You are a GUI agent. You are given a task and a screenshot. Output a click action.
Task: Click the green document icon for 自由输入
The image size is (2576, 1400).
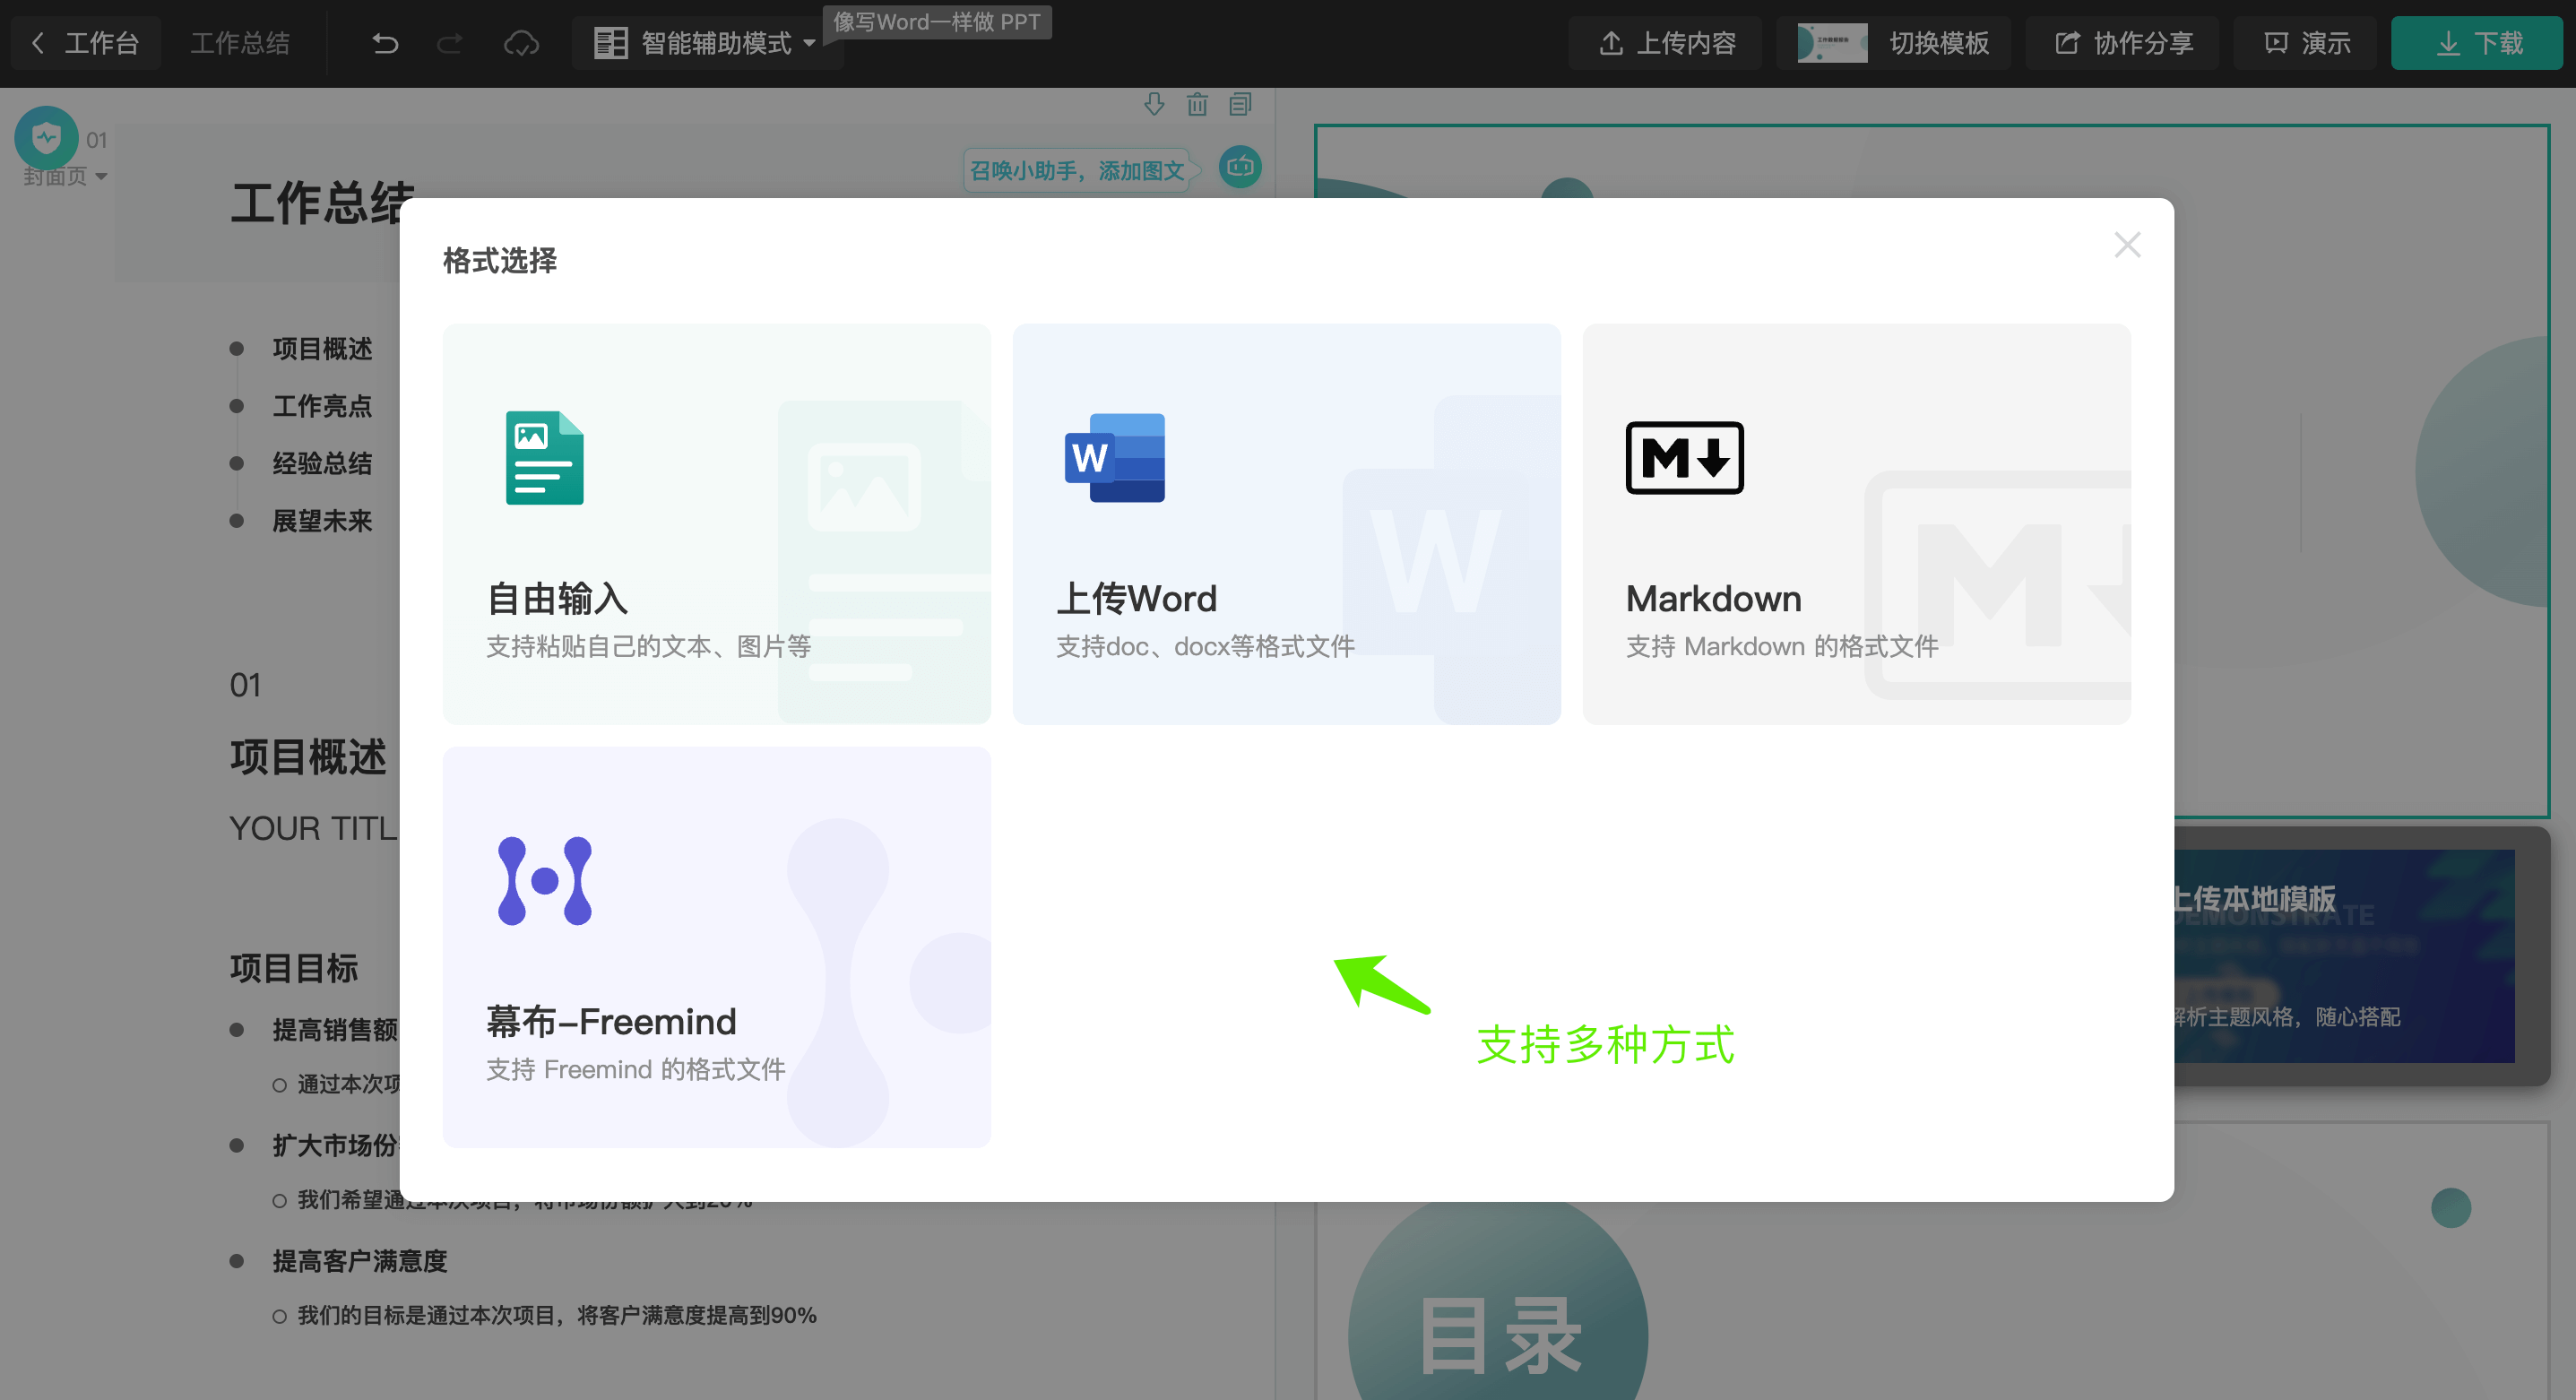pyautogui.click(x=545, y=458)
